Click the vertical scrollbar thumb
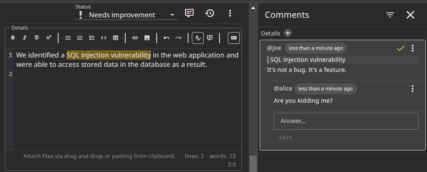 [x=253, y=164]
